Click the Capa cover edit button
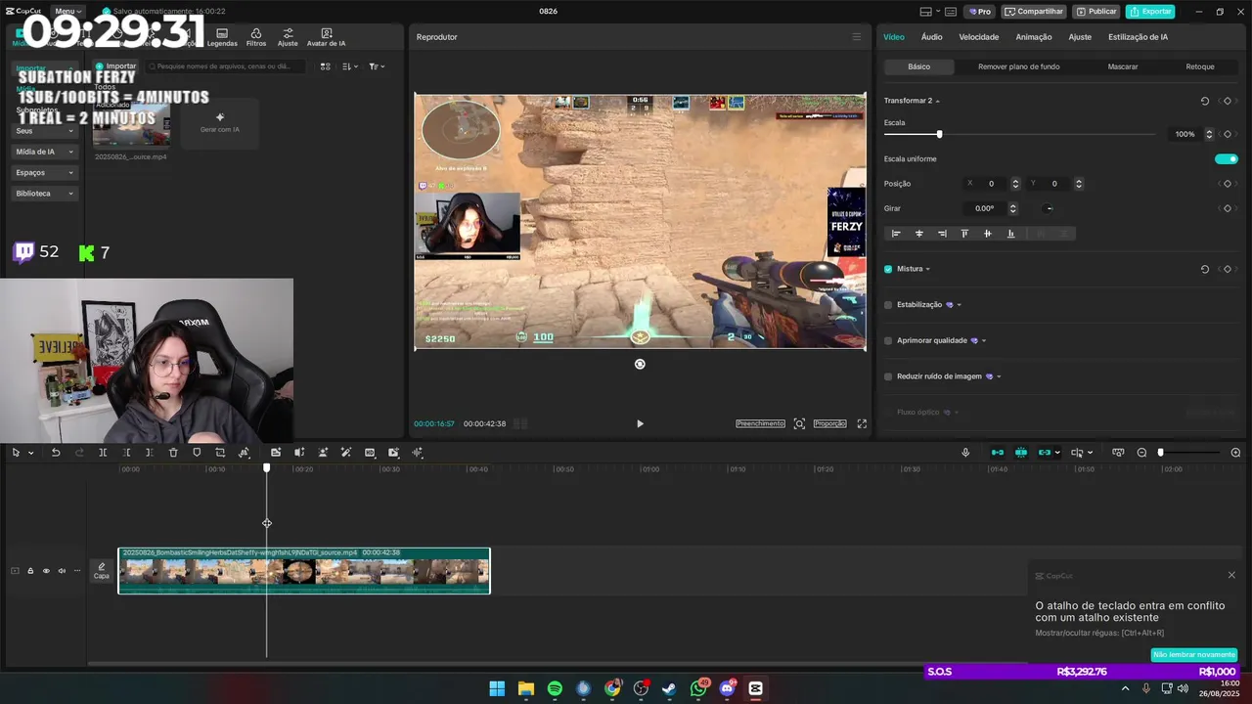The width and height of the screenshot is (1252, 704). pyautogui.click(x=102, y=571)
